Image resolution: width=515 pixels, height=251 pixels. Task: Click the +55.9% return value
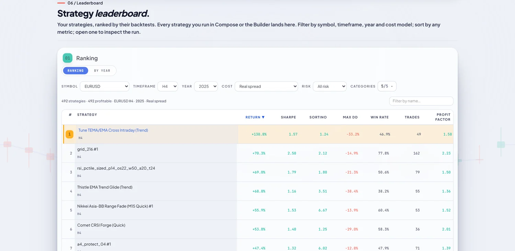click(x=259, y=210)
